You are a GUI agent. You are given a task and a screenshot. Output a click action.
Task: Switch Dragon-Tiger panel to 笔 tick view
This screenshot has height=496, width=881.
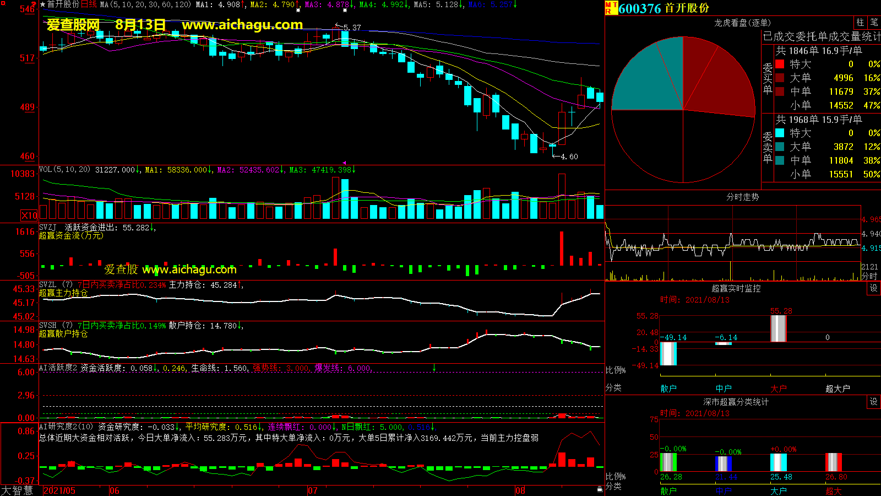(874, 23)
